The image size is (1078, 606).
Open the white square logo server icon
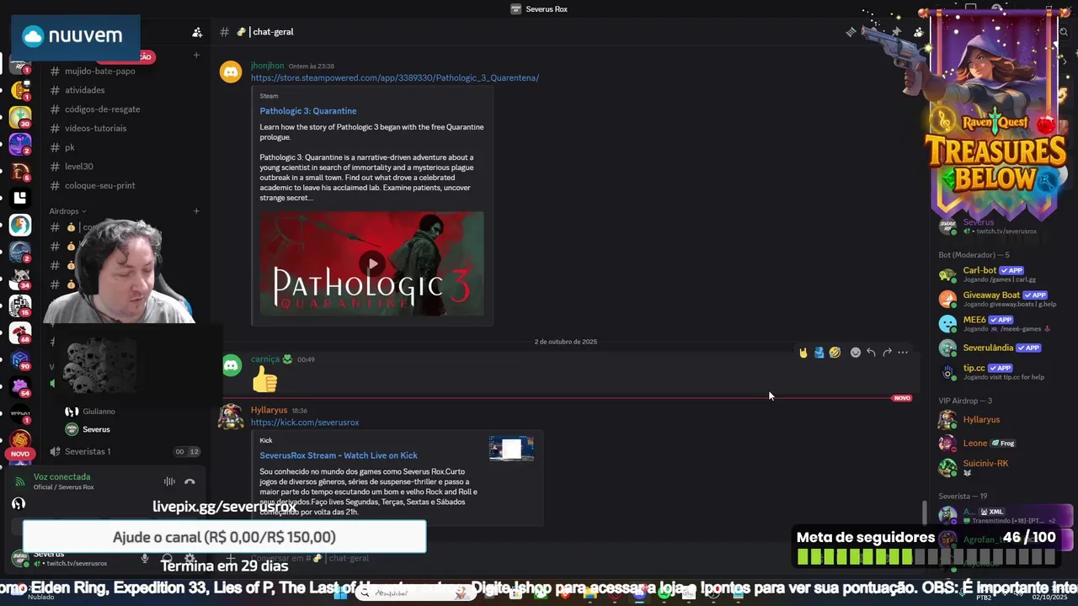click(20, 198)
